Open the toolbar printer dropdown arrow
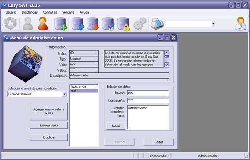This screenshot has width=250, height=160. 213,24
